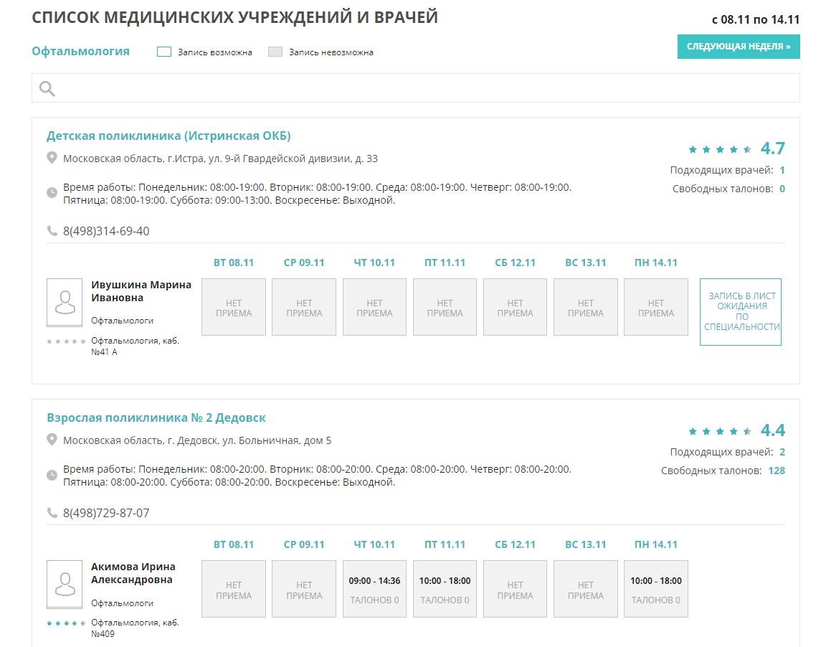Viewport: 821px width, 647px height.
Task: Click the Запись возможна legend swatch
Action: pos(163,52)
